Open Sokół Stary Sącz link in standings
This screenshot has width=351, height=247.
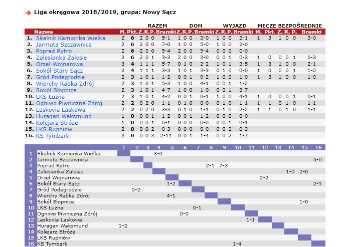pyautogui.click(x=60, y=71)
